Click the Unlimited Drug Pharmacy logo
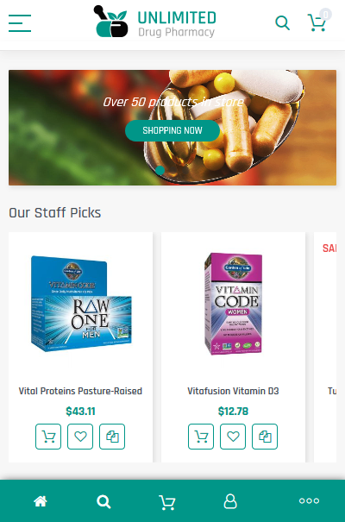The height and width of the screenshot is (522, 345). click(155, 22)
